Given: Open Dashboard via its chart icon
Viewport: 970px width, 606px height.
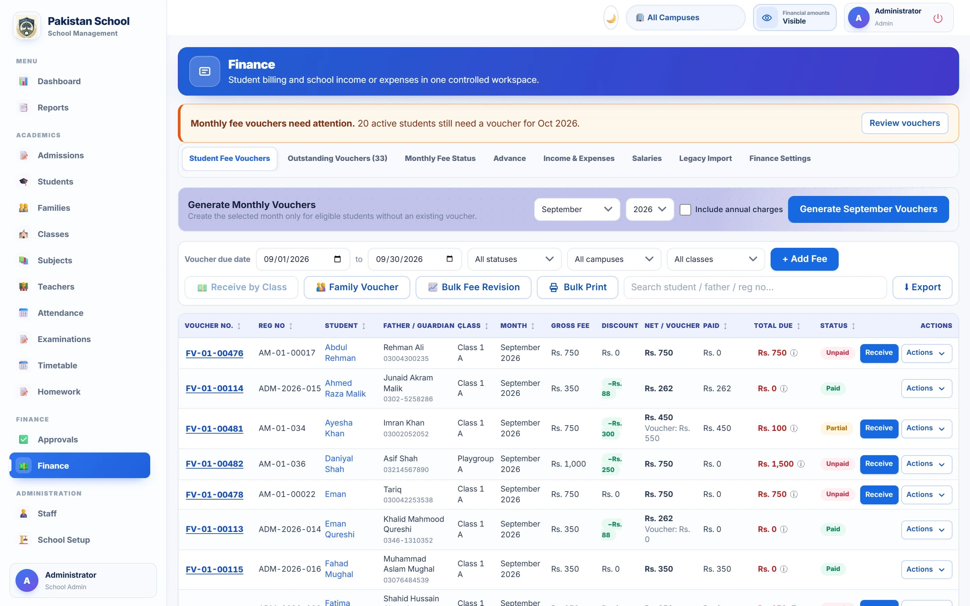Looking at the screenshot, I should tap(24, 81).
